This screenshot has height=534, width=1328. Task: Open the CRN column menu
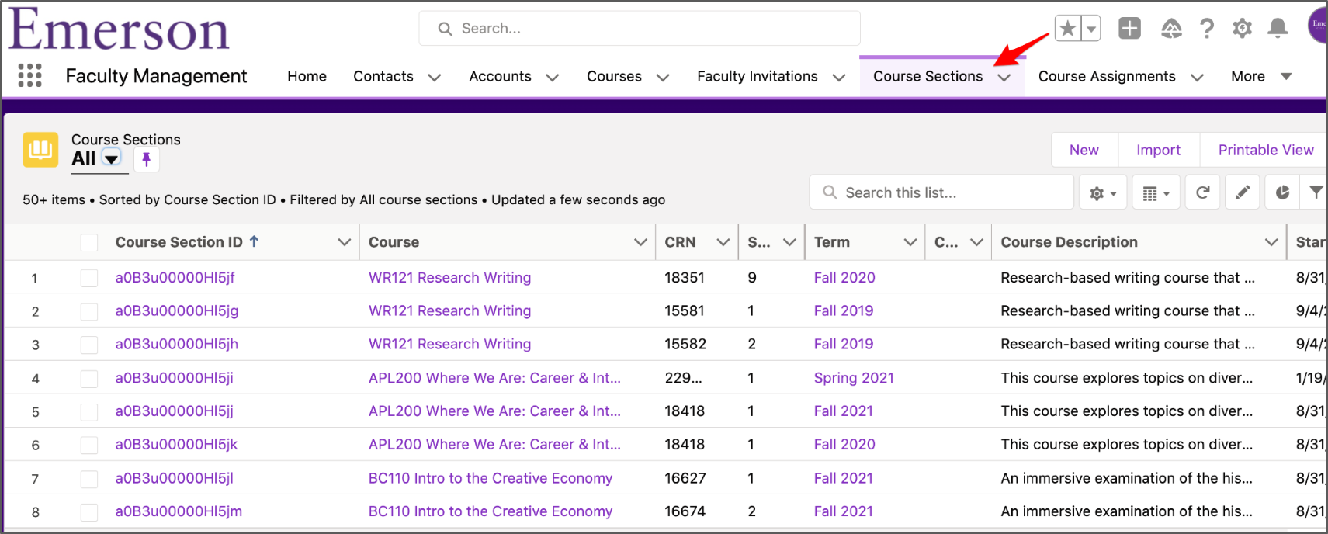(723, 242)
